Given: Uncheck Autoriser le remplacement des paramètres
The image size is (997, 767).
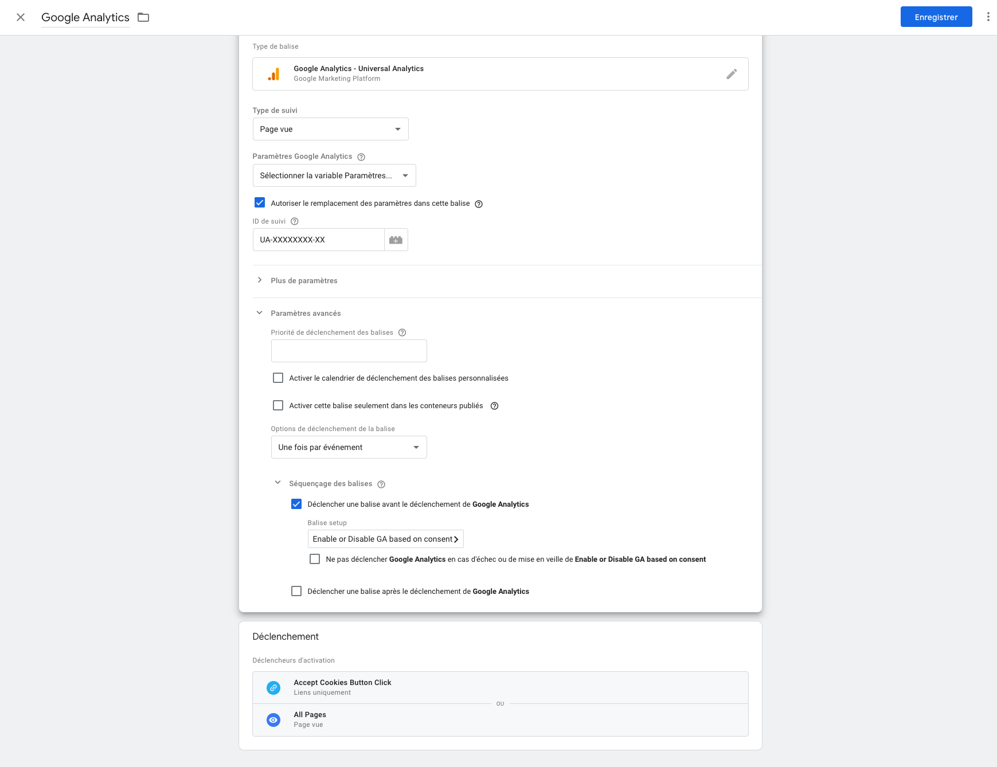Looking at the screenshot, I should click(x=260, y=202).
